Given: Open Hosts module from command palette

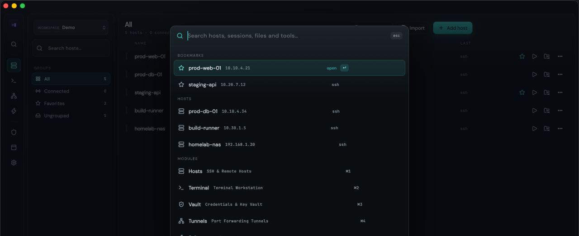Looking at the screenshot, I should pos(289,171).
